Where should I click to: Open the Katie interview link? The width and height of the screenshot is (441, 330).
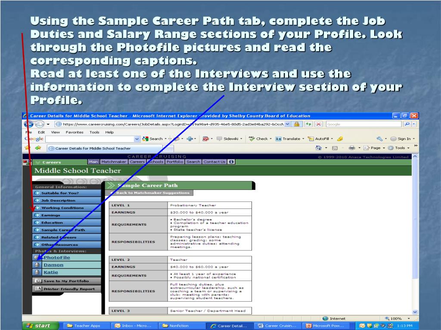click(51, 272)
